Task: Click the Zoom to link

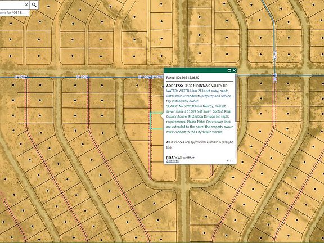Action: point(173,161)
